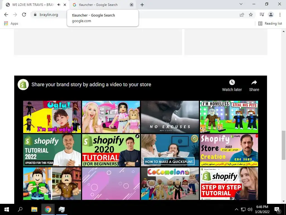Open Chrome's three-dot menu
Viewport: 286px width, 215px height.
coord(280,15)
